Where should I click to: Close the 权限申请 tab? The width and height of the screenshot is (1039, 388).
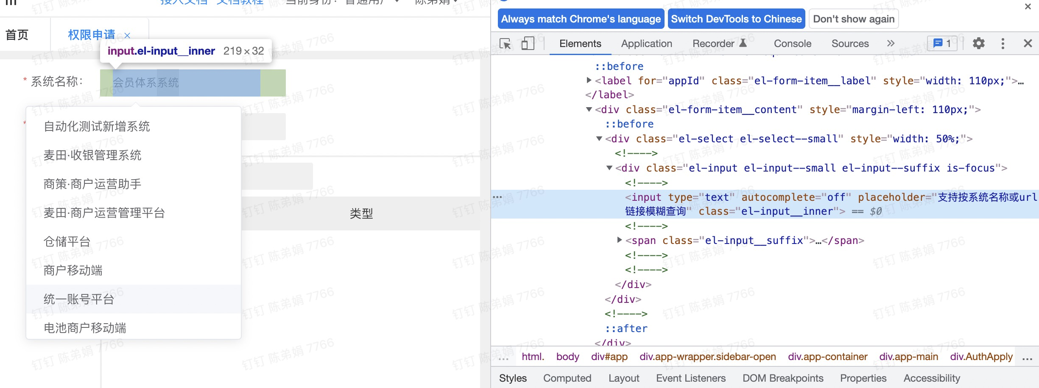click(x=127, y=36)
